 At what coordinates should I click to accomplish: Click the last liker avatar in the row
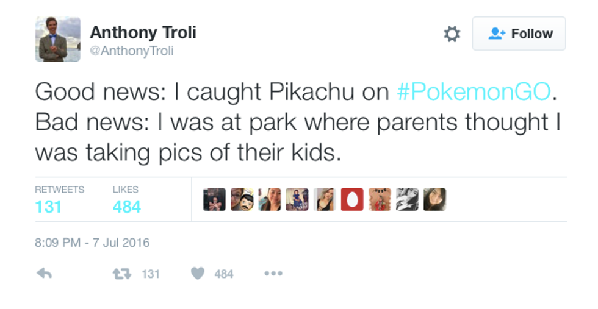434,199
